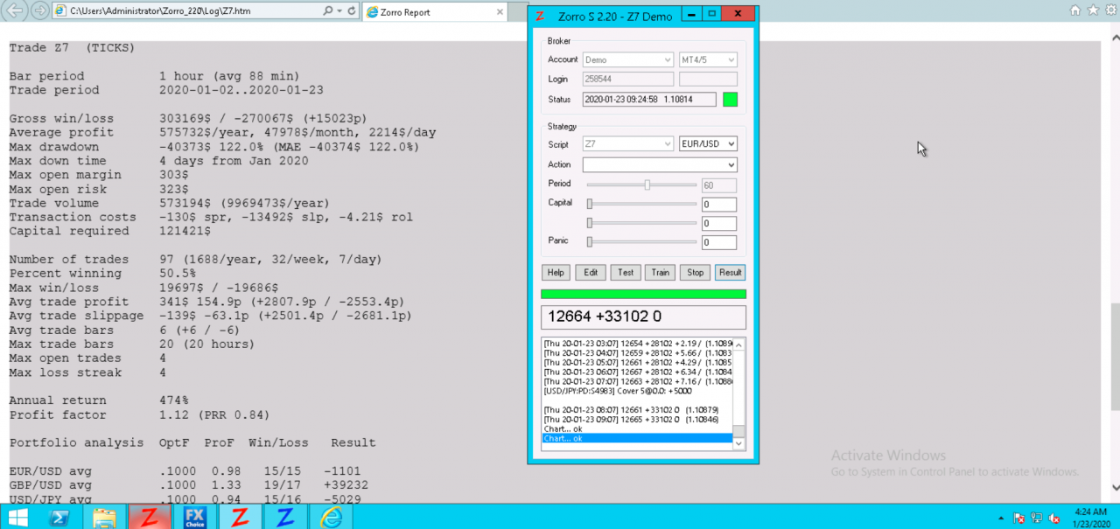The image size is (1120, 529).
Task: Click the Period value field showing 60
Action: pos(719,185)
